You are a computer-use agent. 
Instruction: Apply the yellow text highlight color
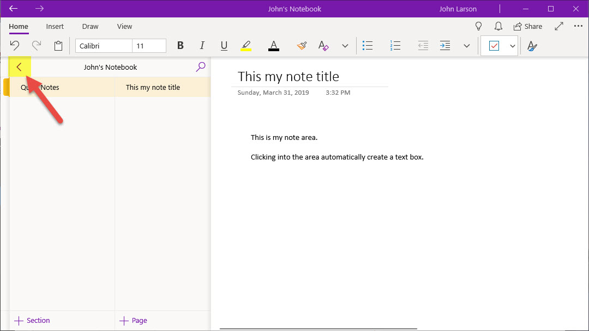coord(246,46)
